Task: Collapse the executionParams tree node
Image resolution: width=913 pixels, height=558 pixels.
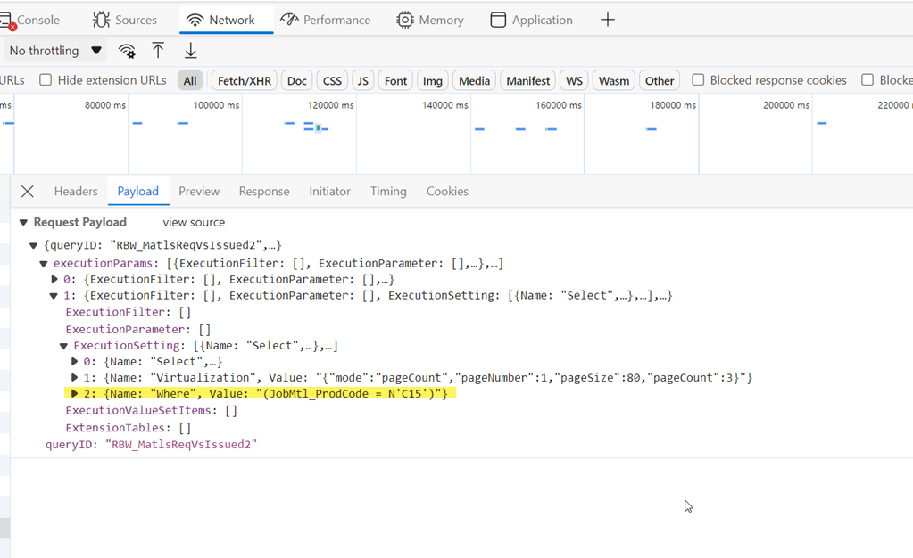Action: pyautogui.click(x=43, y=262)
